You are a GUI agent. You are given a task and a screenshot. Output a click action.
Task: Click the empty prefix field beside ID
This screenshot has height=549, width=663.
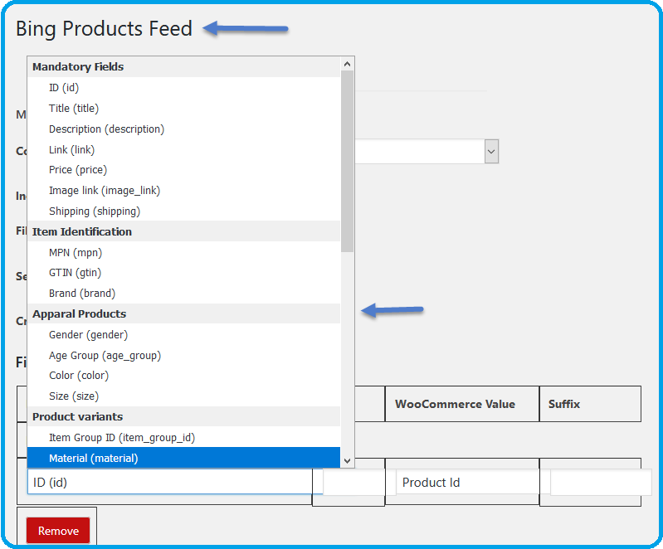pos(354,482)
